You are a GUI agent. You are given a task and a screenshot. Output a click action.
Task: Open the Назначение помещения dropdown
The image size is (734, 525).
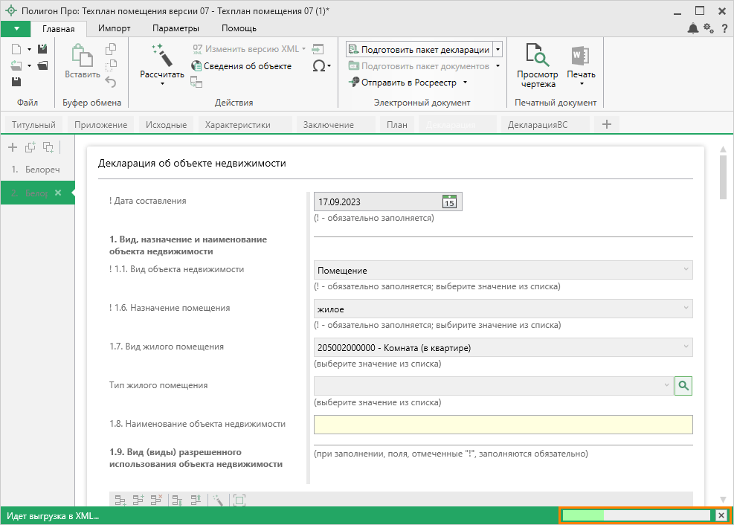coord(684,309)
